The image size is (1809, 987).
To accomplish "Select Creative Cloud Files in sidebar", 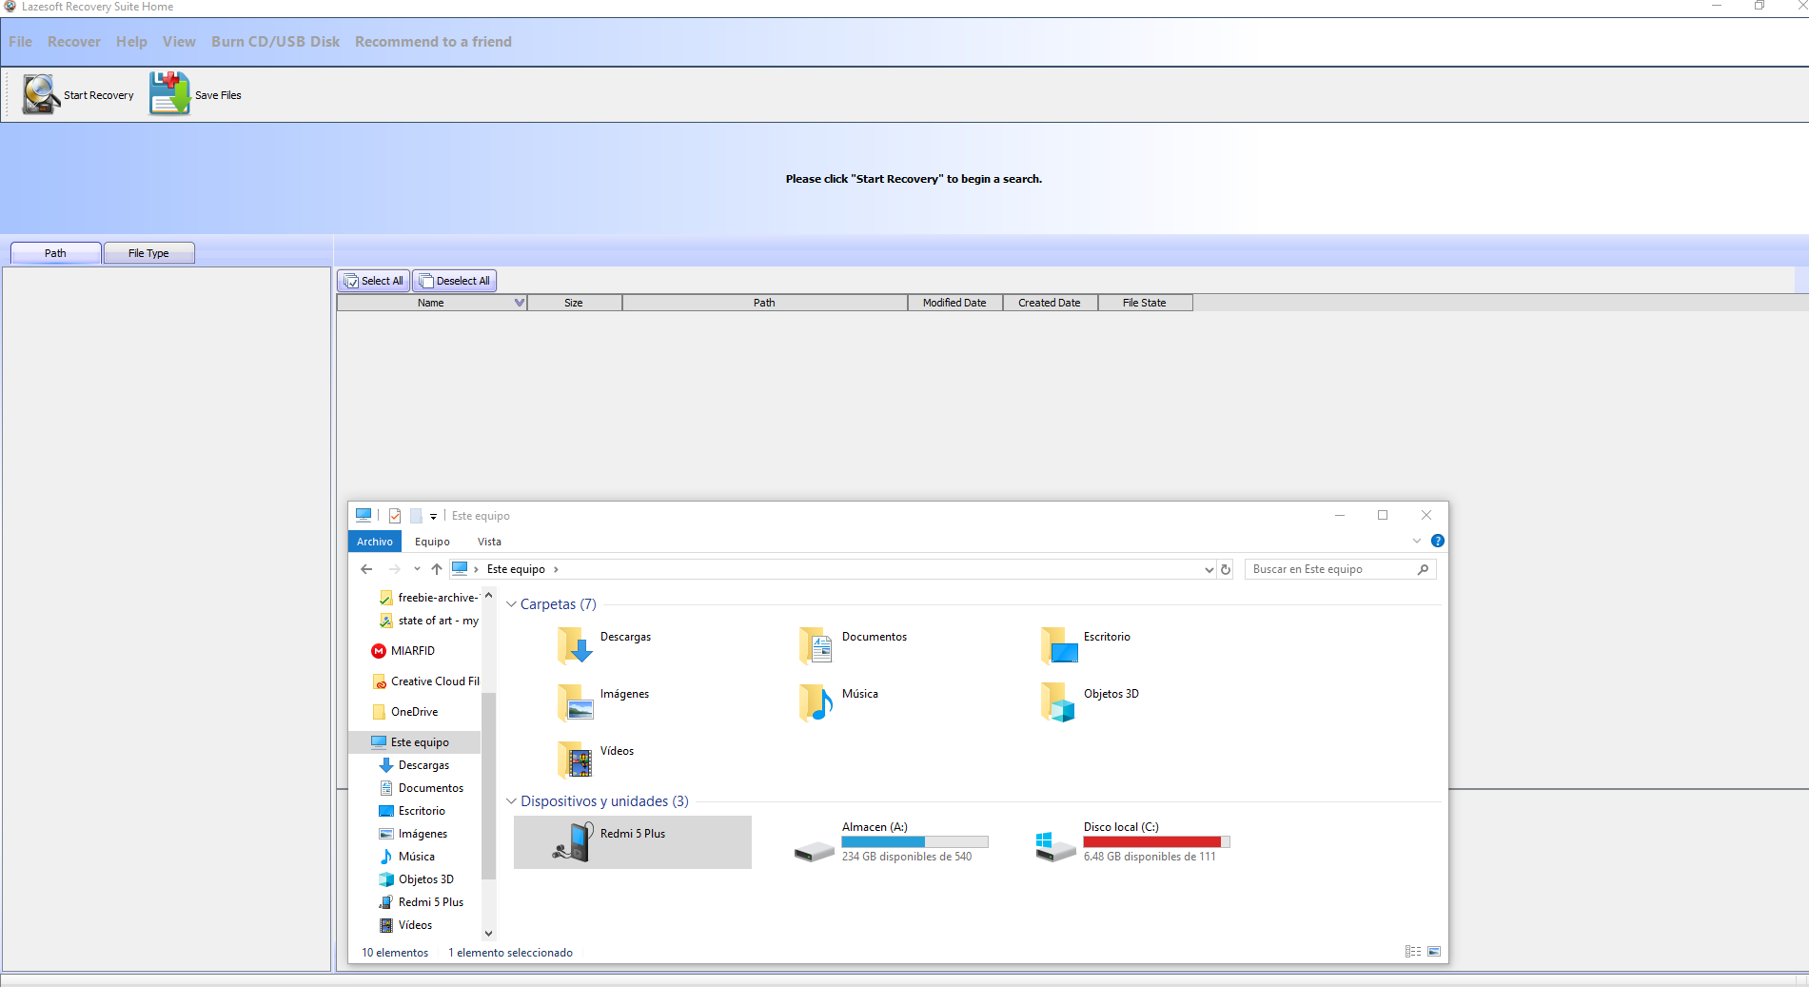I will (x=425, y=681).
